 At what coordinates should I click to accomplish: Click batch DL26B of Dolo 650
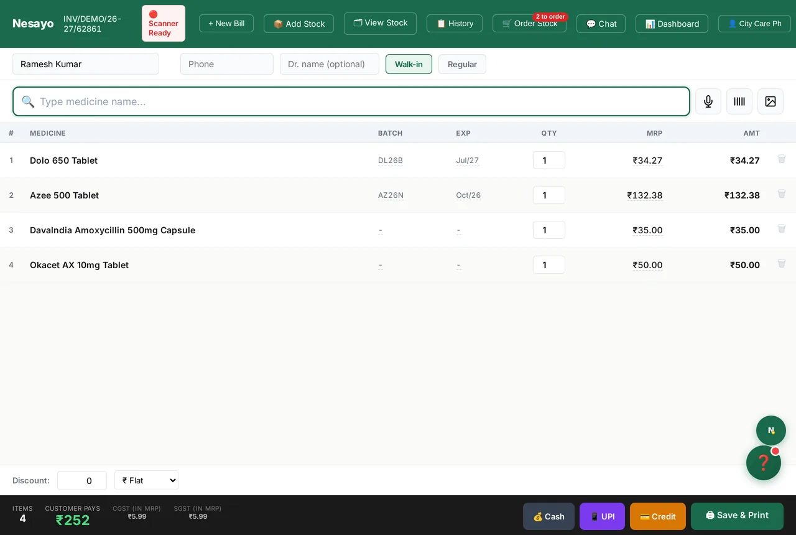click(x=391, y=160)
